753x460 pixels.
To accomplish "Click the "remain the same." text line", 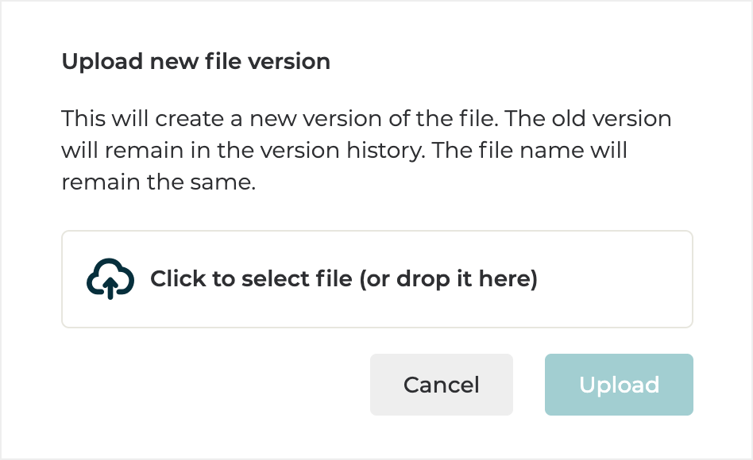I will tap(158, 182).
